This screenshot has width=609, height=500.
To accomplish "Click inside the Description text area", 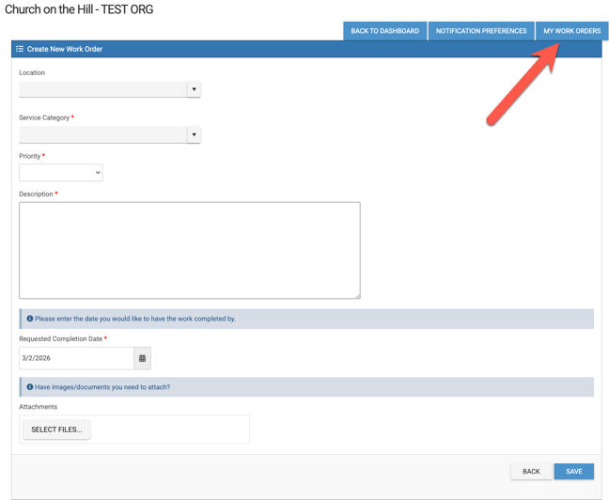I will point(189,250).
